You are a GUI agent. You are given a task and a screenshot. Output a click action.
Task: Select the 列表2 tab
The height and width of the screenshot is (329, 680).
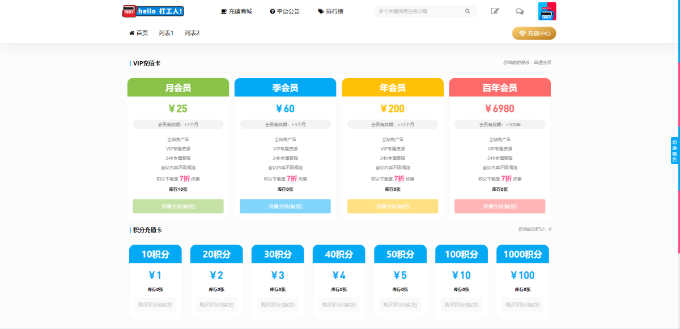point(192,33)
